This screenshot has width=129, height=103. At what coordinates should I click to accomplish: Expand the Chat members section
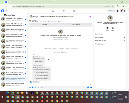[110, 37]
